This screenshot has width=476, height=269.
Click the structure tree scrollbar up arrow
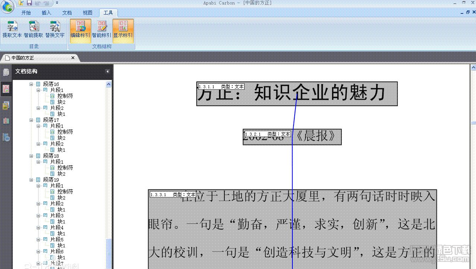tap(109, 84)
